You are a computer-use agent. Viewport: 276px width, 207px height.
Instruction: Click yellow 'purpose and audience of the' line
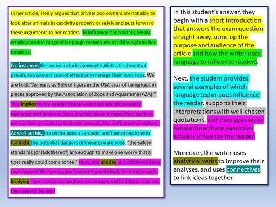tap(214, 45)
